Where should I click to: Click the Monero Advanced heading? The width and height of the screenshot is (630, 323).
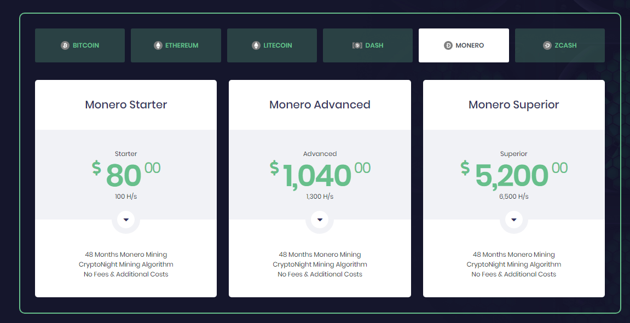320,105
